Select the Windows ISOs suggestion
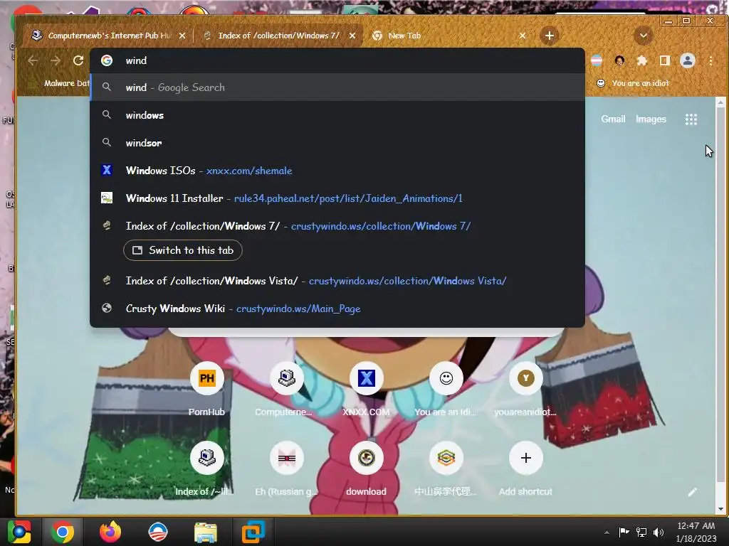 click(x=337, y=171)
